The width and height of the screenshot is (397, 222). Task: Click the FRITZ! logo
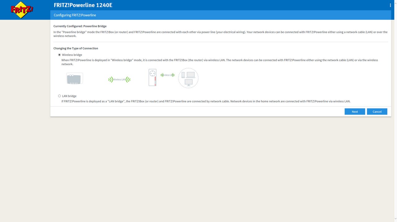point(22,10)
